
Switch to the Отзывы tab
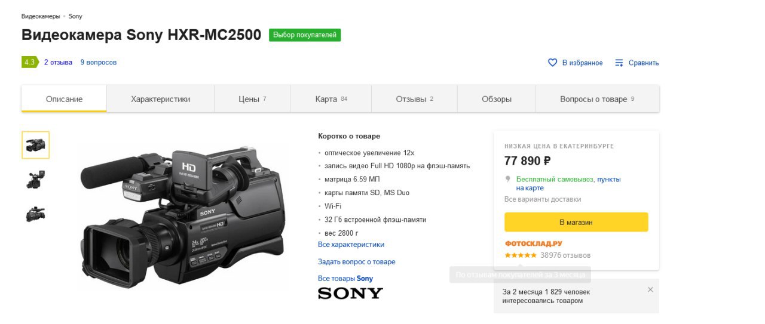(x=415, y=99)
